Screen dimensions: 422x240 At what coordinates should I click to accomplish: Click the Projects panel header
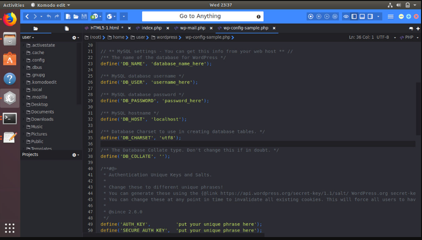[x=30, y=154]
